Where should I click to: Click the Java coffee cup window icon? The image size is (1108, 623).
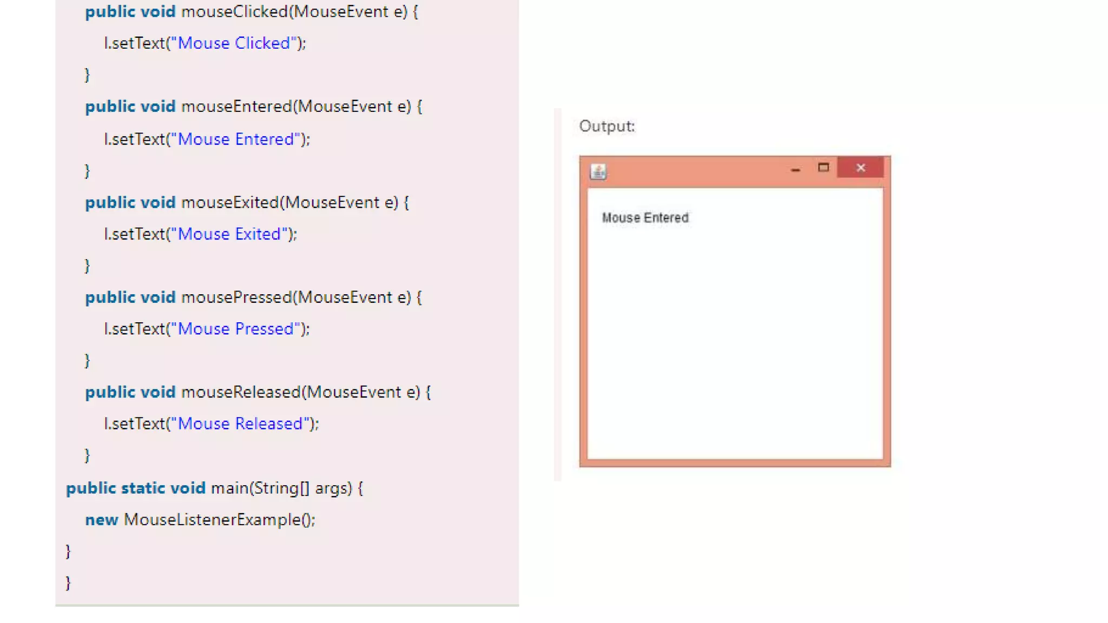pos(598,171)
